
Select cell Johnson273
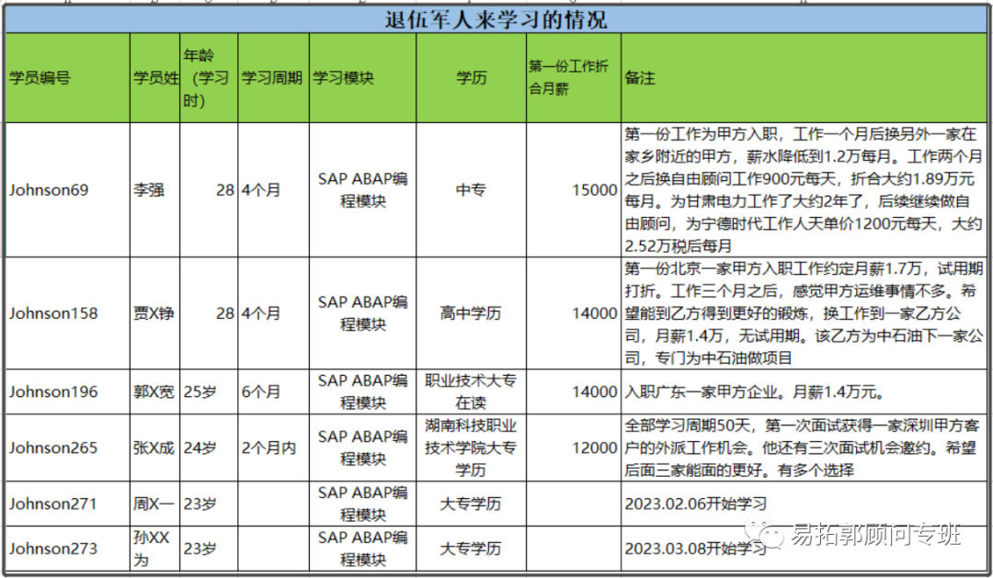point(67,549)
